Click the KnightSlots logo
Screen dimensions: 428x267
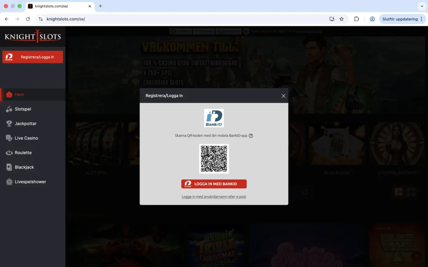point(33,37)
